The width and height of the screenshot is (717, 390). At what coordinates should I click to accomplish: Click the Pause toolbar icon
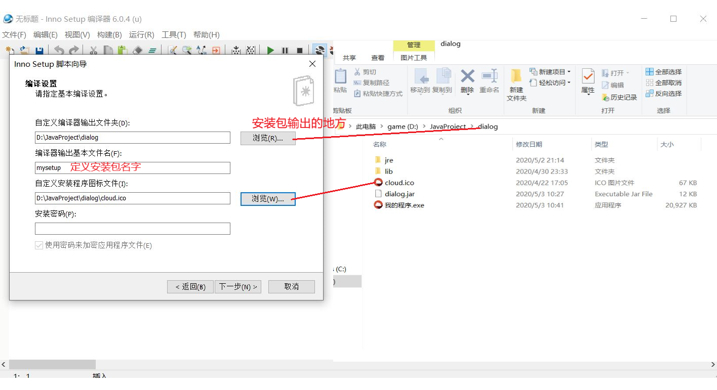coord(285,50)
